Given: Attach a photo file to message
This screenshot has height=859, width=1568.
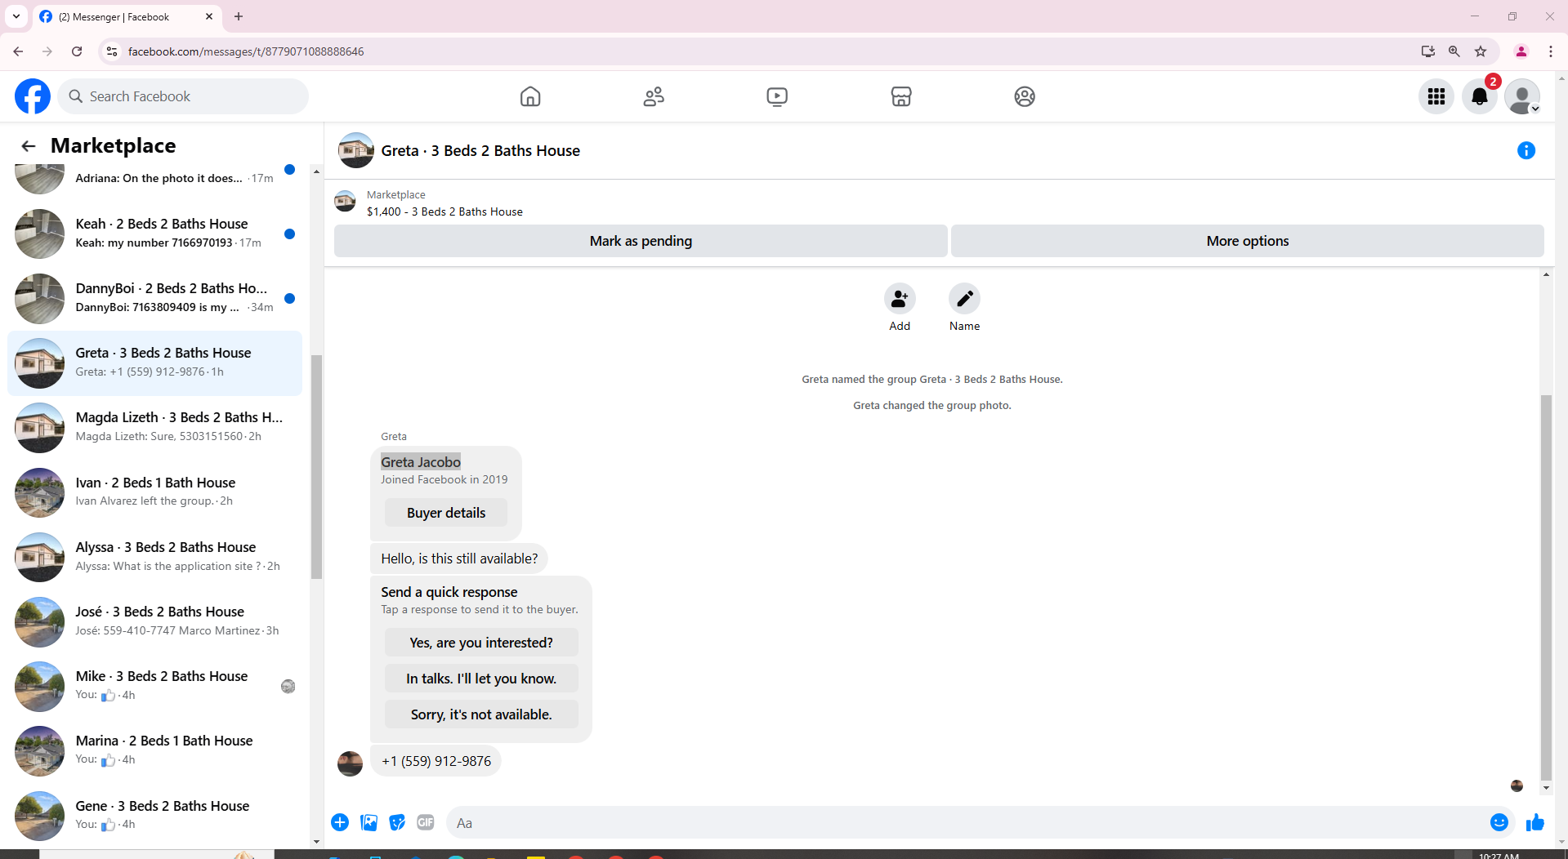Looking at the screenshot, I should pyautogui.click(x=369, y=822).
